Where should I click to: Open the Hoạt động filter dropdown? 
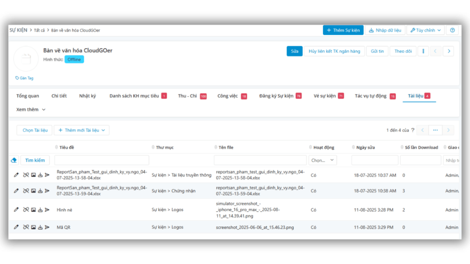[324, 160]
